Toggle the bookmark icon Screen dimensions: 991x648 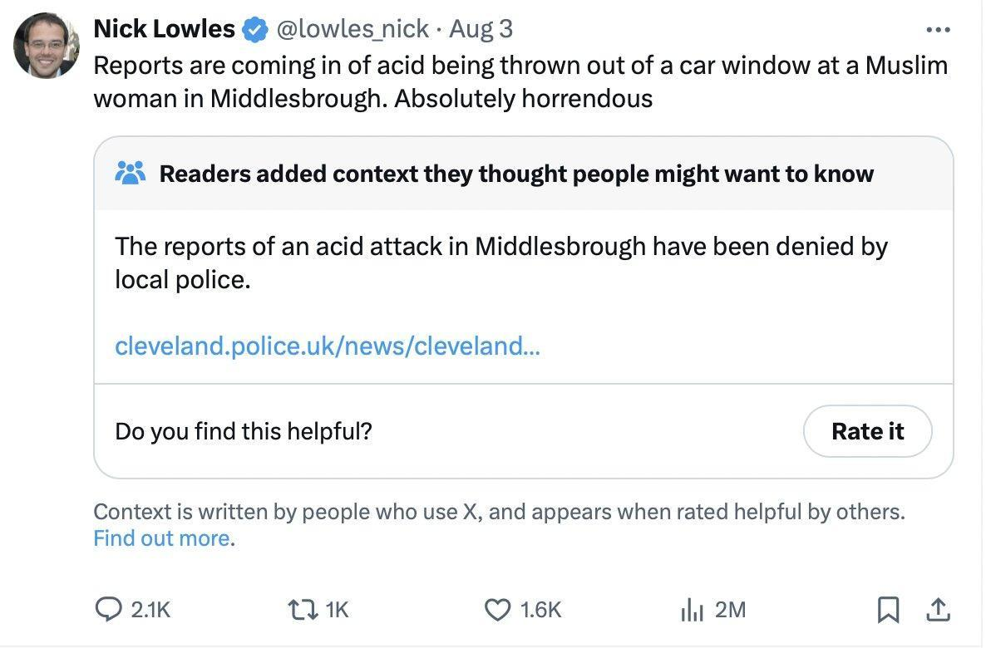coord(888,611)
